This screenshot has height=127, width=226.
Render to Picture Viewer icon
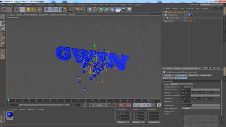(x=77, y=10)
